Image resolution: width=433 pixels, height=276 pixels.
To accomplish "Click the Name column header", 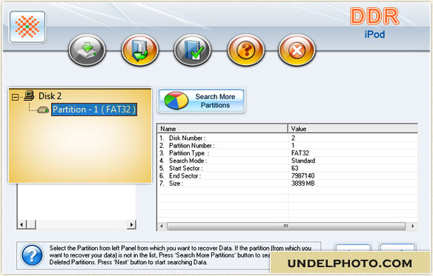I will [222, 129].
